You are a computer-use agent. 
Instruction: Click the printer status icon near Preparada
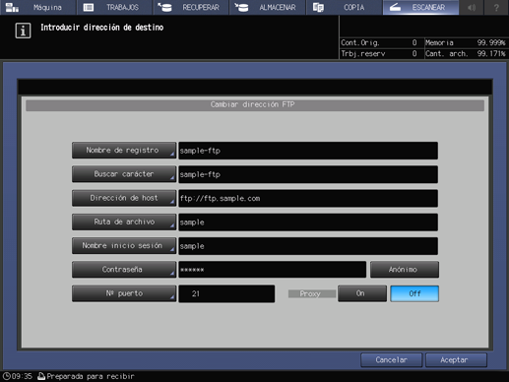pyautogui.click(x=41, y=376)
